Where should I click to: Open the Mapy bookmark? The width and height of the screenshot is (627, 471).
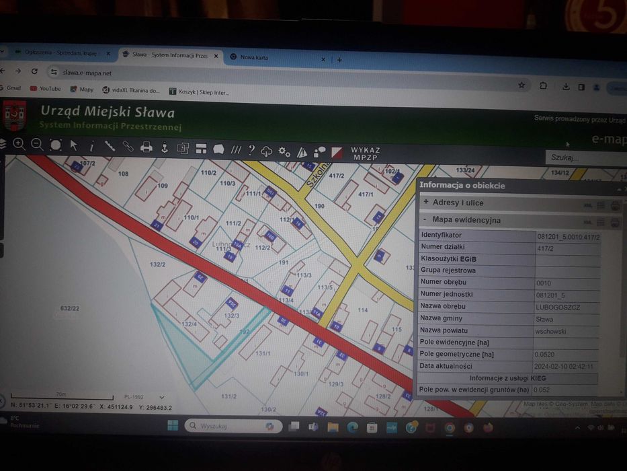tap(82, 89)
